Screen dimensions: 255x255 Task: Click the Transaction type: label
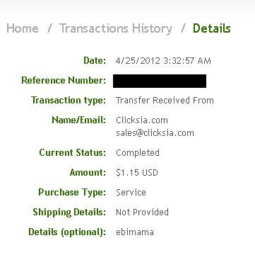click(69, 101)
